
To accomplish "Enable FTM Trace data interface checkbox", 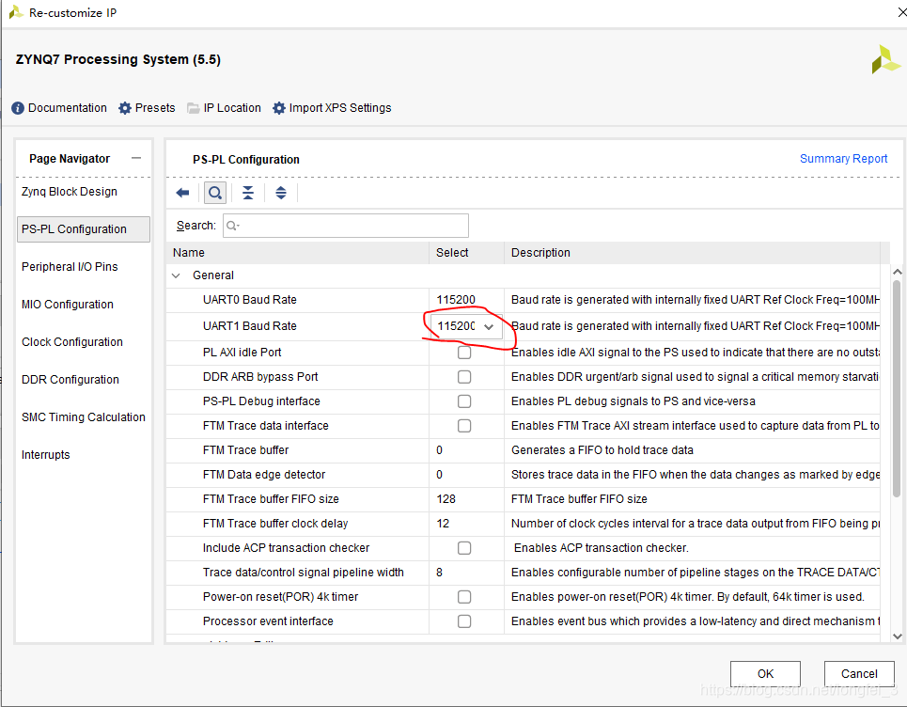I will tap(464, 426).
